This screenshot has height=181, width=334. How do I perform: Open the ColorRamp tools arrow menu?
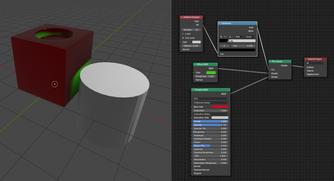point(230,37)
